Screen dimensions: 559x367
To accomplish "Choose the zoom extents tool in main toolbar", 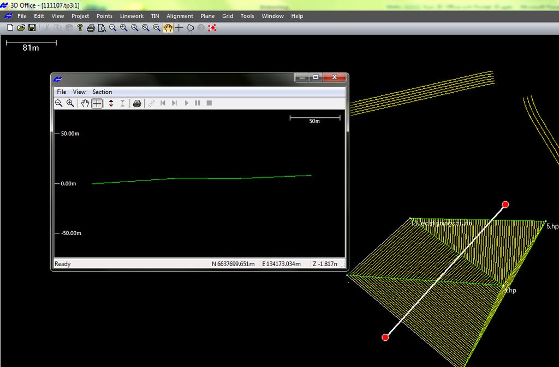I will pyautogui.click(x=157, y=28).
